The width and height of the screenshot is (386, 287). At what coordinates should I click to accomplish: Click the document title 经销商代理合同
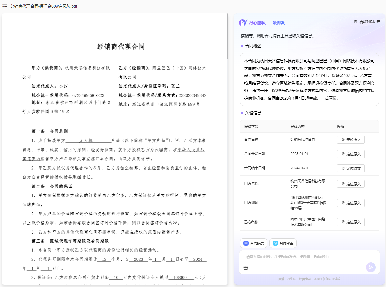pyautogui.click(x=121, y=46)
